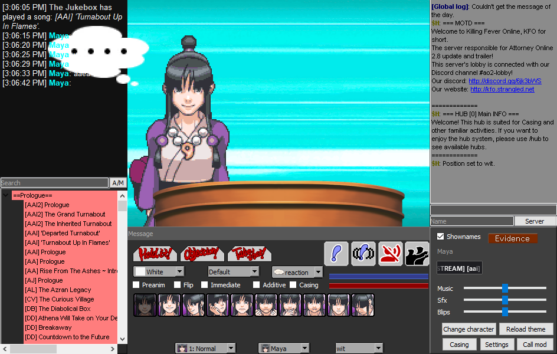
Task: Enable the Flip checkbox
Action: [x=177, y=285]
